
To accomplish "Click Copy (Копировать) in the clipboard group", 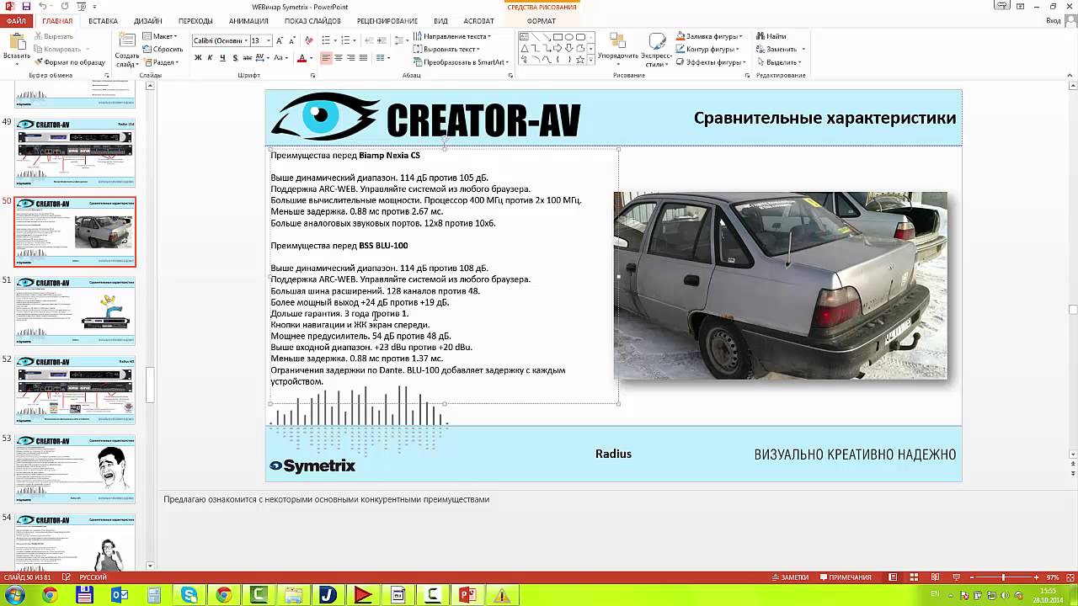I will click(x=56, y=50).
